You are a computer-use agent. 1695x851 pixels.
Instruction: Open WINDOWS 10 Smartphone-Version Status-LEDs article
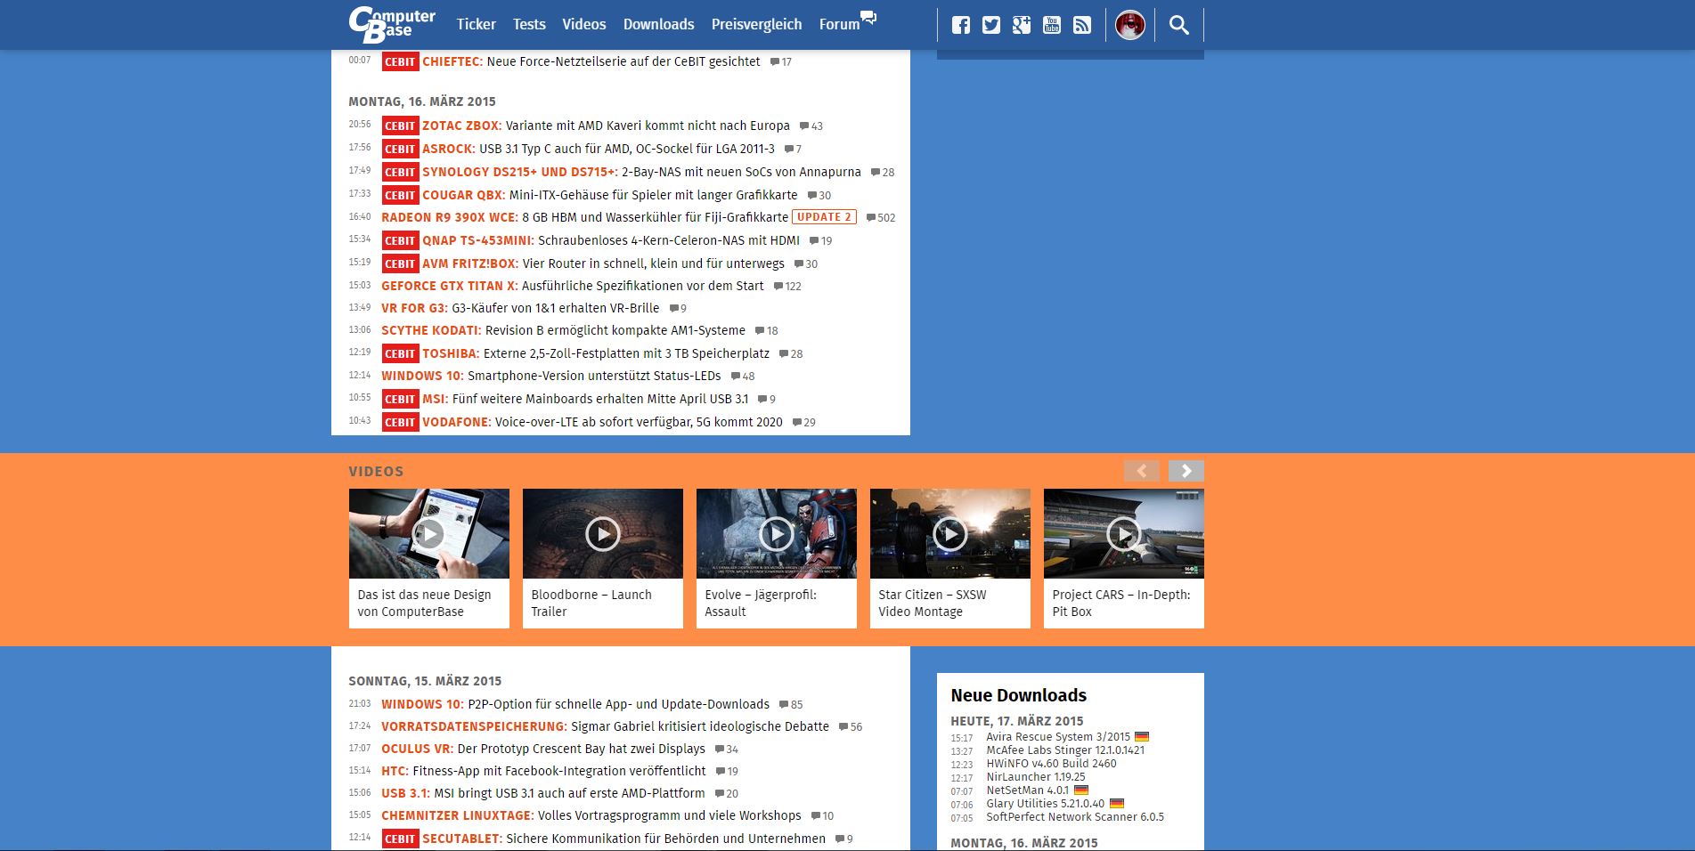(551, 376)
